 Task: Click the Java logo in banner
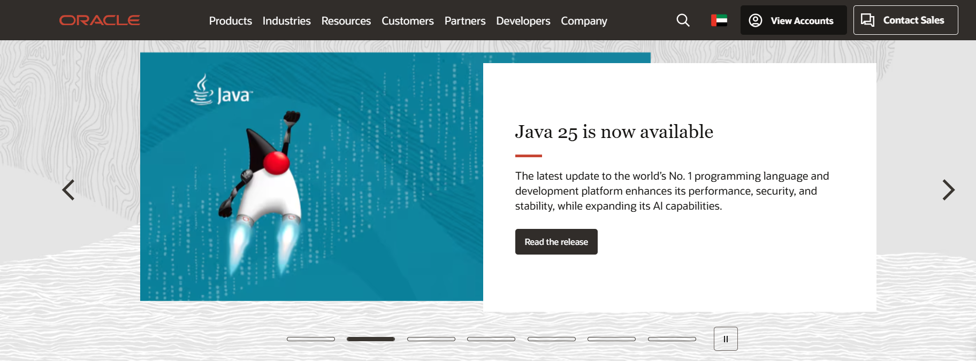coord(222,91)
